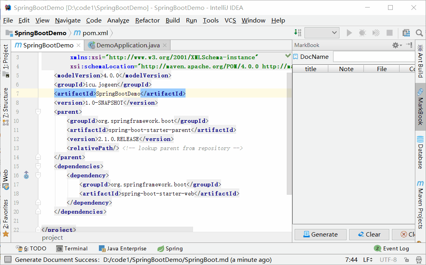This screenshot has height=265, width=426.
Task: Open the Ant Build side panel
Action: [x=420, y=62]
